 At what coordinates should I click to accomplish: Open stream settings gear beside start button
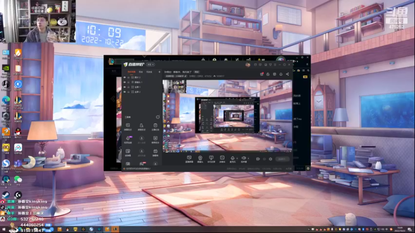270,159
